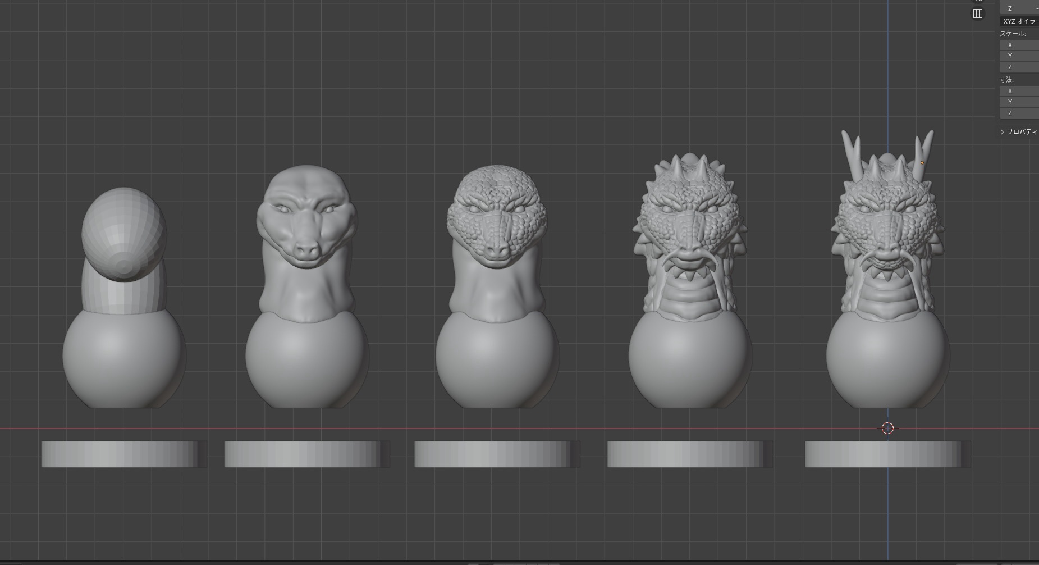Toggle perspective/orthographic view grid icon
1039x565 pixels.
(977, 14)
